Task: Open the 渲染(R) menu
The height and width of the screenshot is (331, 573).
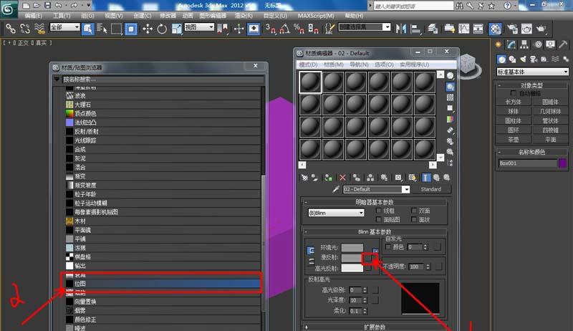Action: point(244,16)
